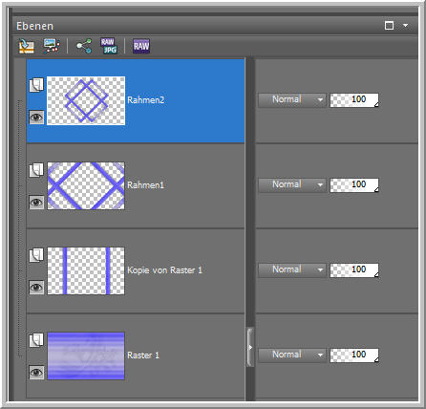The height and width of the screenshot is (409, 426).
Task: Open the Normal blend dropdown for Rahmen1
Action: (292, 185)
